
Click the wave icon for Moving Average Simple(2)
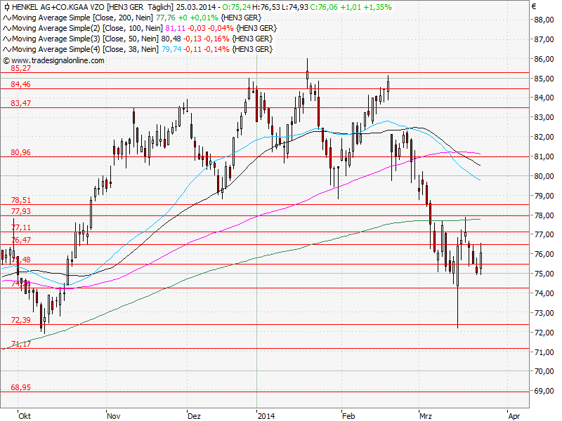click(x=7, y=29)
